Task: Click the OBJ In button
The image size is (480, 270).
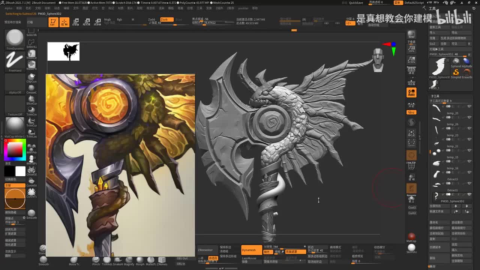Action: (181, 264)
